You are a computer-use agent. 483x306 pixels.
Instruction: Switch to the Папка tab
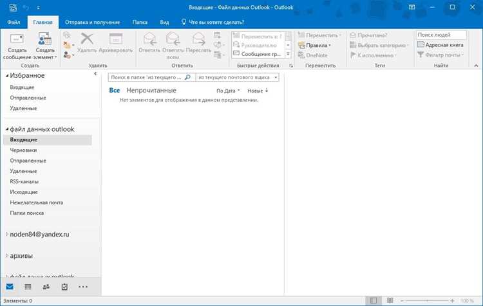(140, 22)
